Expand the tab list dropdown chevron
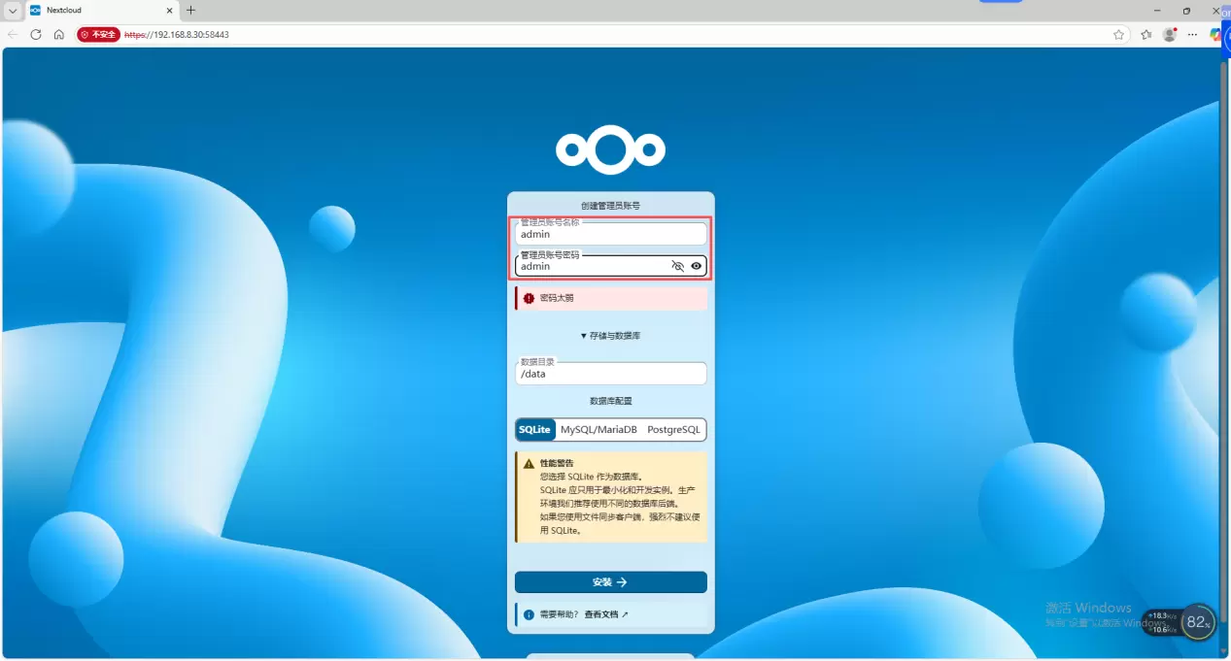 click(x=13, y=10)
